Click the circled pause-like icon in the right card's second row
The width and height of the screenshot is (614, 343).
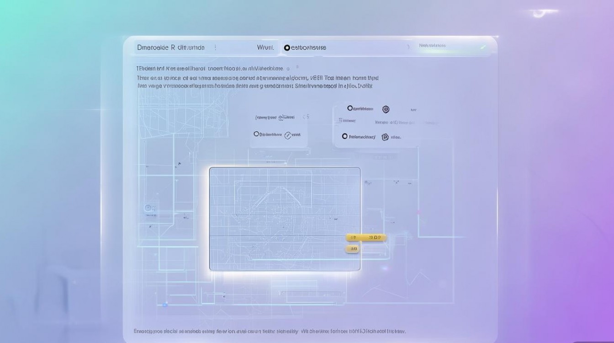click(x=385, y=137)
